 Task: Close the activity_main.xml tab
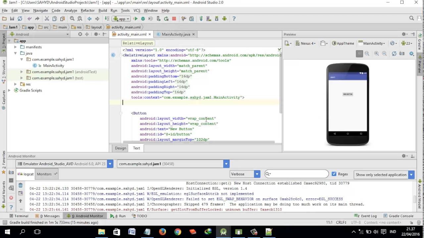[x=150, y=34]
